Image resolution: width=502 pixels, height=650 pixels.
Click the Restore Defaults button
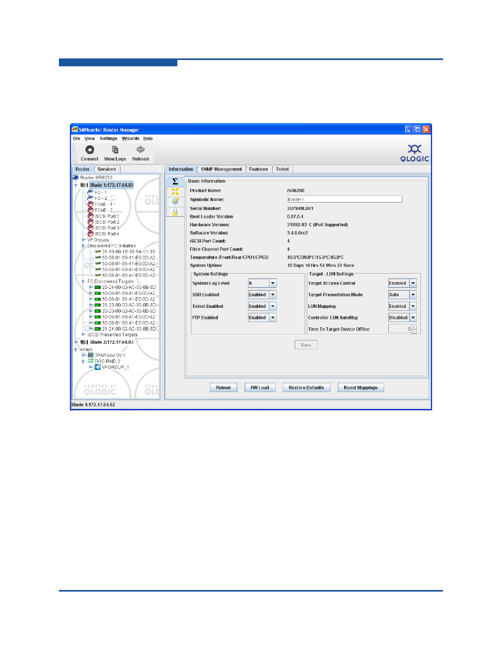[x=306, y=388]
